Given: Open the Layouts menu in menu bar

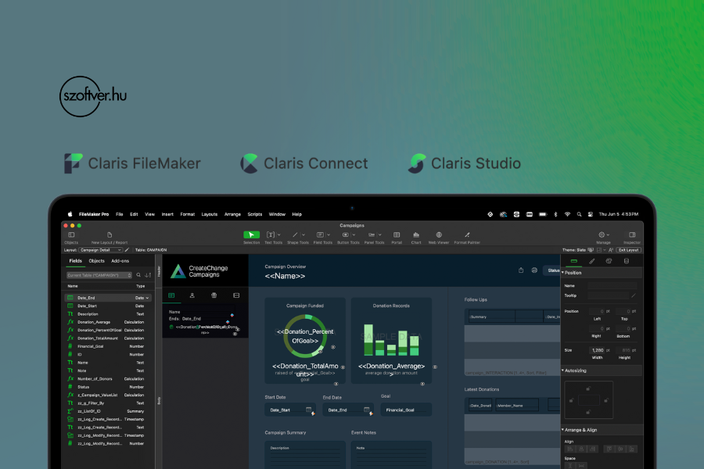Looking at the screenshot, I should tap(210, 214).
